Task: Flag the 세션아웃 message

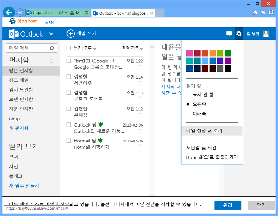Action: coord(140,82)
